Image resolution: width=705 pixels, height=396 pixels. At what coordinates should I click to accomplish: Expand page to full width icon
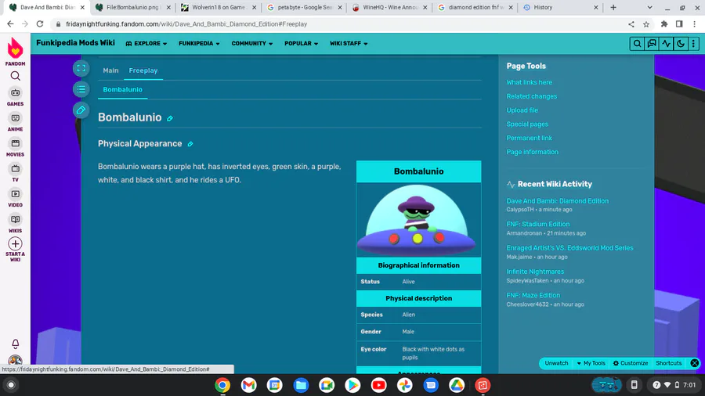[x=81, y=68]
